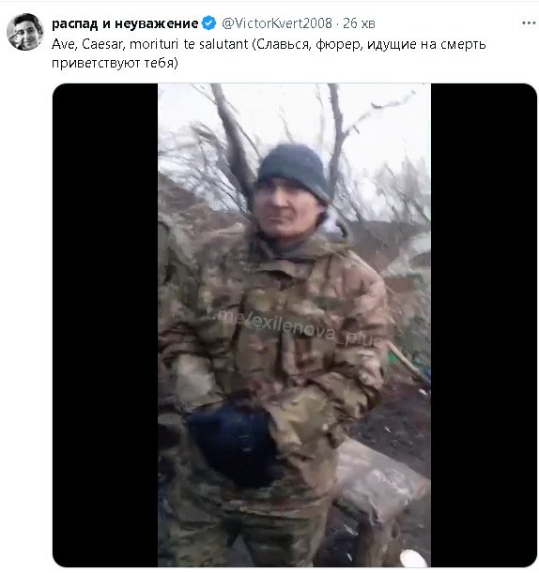Click the tweet's second line "приветствуют тебя)"
This screenshot has height=573, width=539.
(x=115, y=63)
